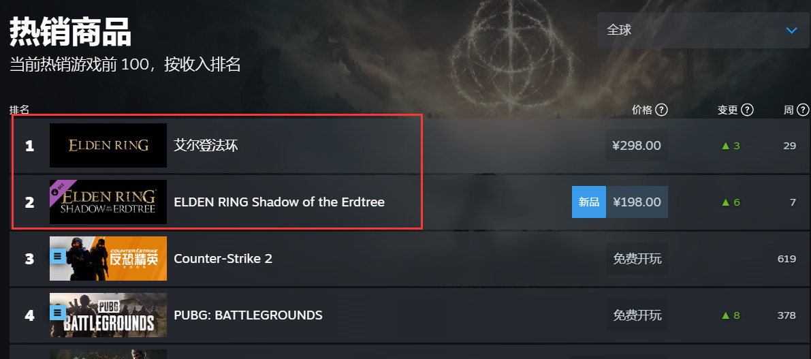Click the green up arrow in PUBG row
The height and width of the screenshot is (359, 811).
(725, 315)
